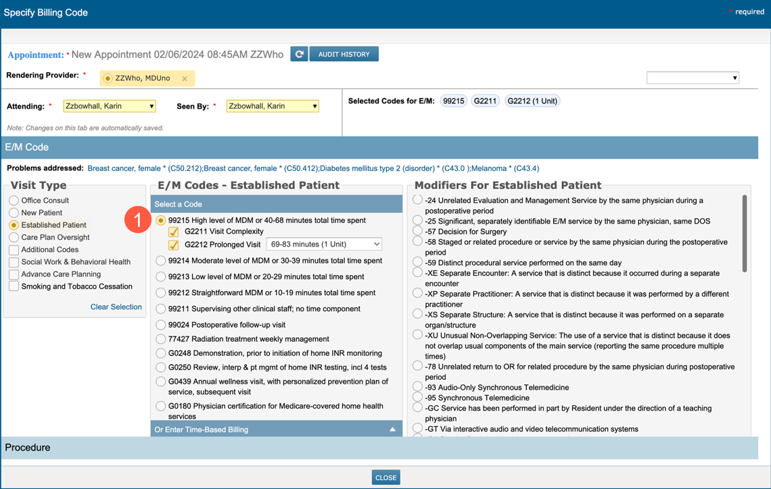Choose modifier -25 Significant separately identifiable

click(418, 221)
